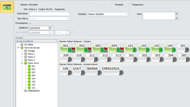Enable access for room 201
Image resolution: width=190 pixels, height=107 pixels.
183,48
